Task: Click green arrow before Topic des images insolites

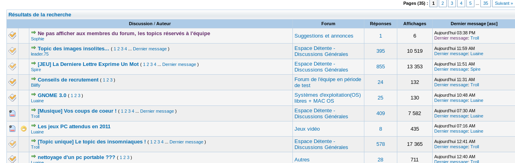Action: [33, 48]
